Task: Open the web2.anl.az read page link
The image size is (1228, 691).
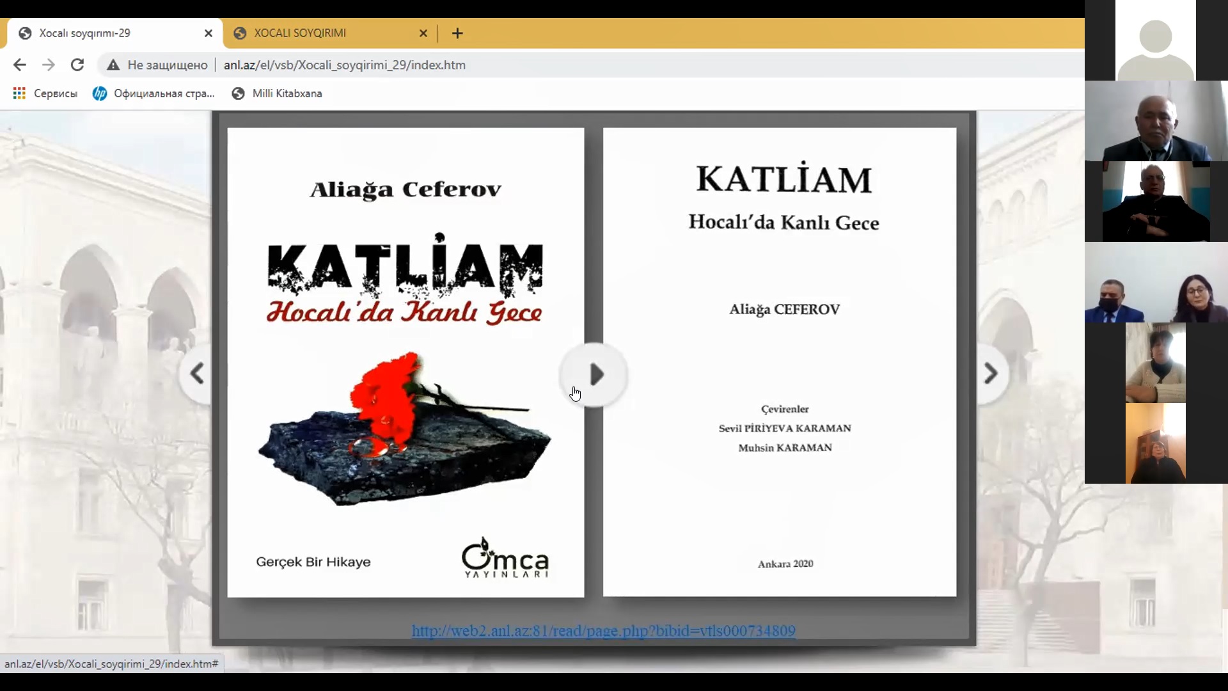Action: [603, 631]
